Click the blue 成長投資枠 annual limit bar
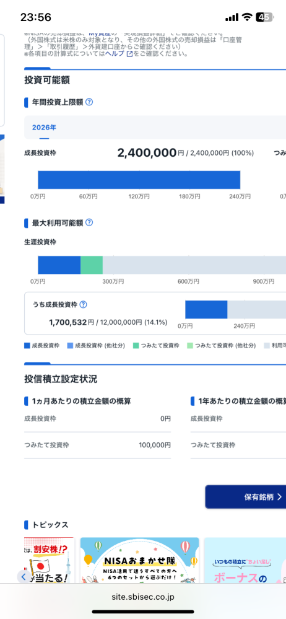 tap(139, 180)
